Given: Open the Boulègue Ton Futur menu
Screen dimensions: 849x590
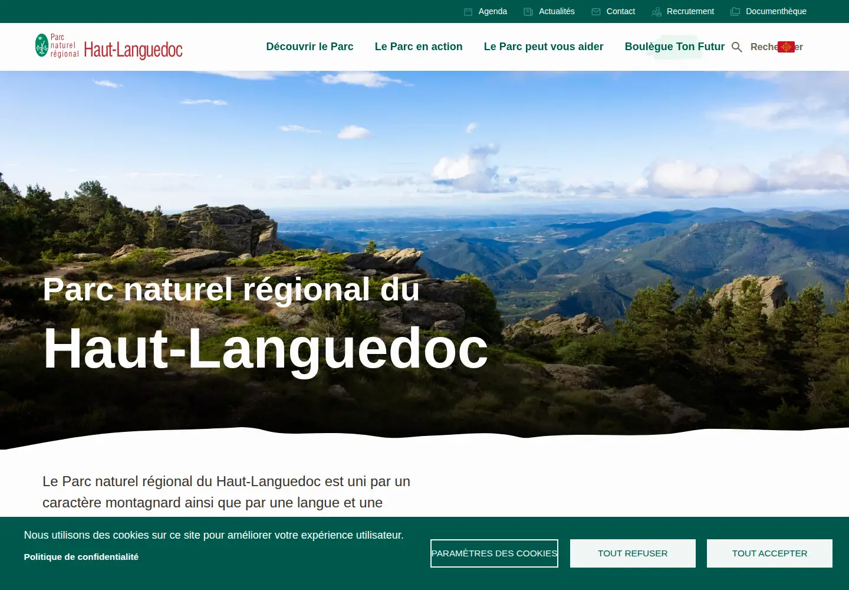Looking at the screenshot, I should click(x=674, y=47).
